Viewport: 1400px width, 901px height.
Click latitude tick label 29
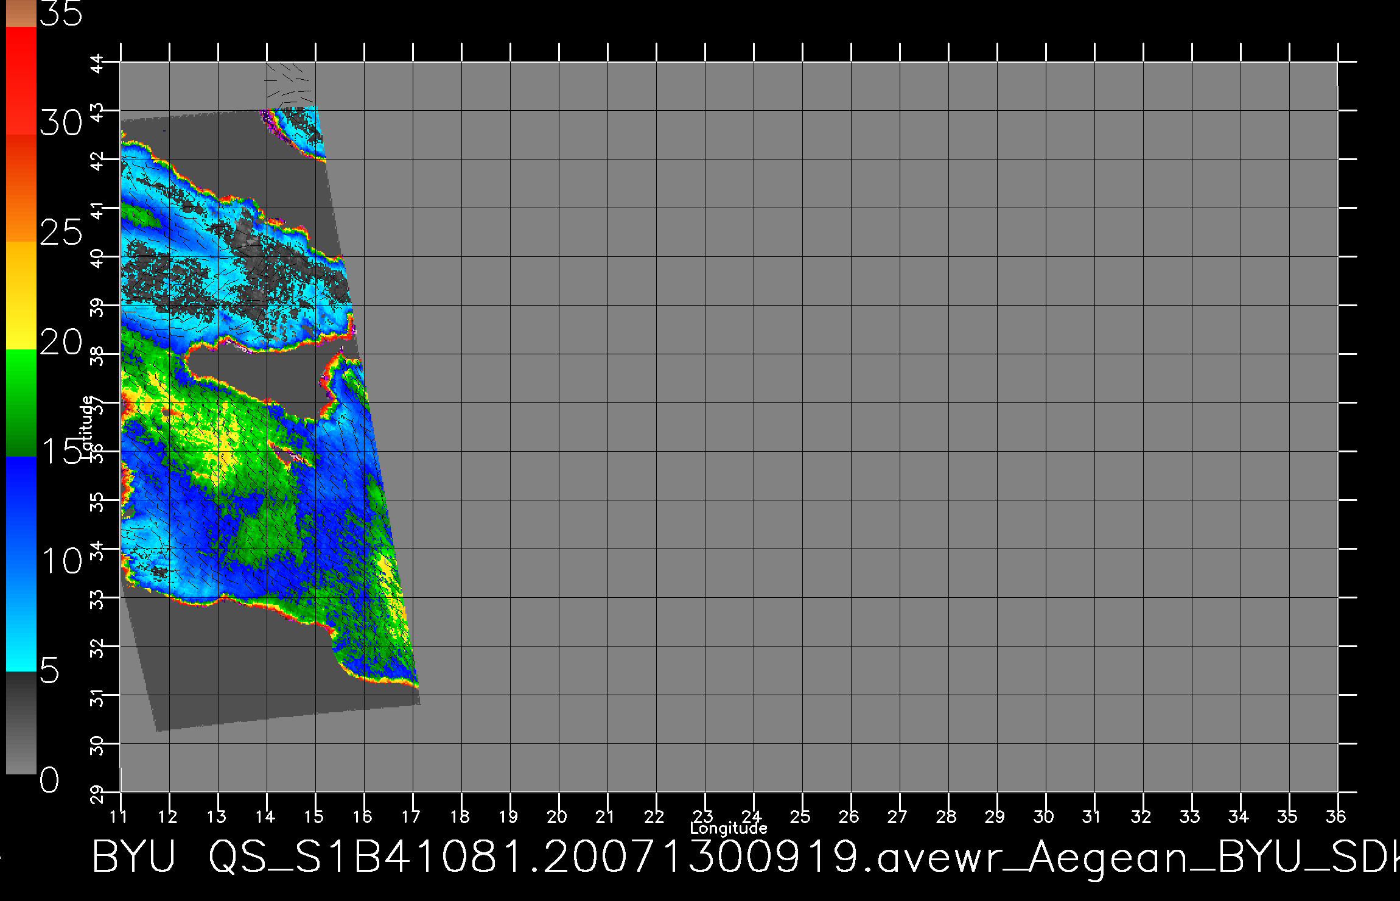98,794
